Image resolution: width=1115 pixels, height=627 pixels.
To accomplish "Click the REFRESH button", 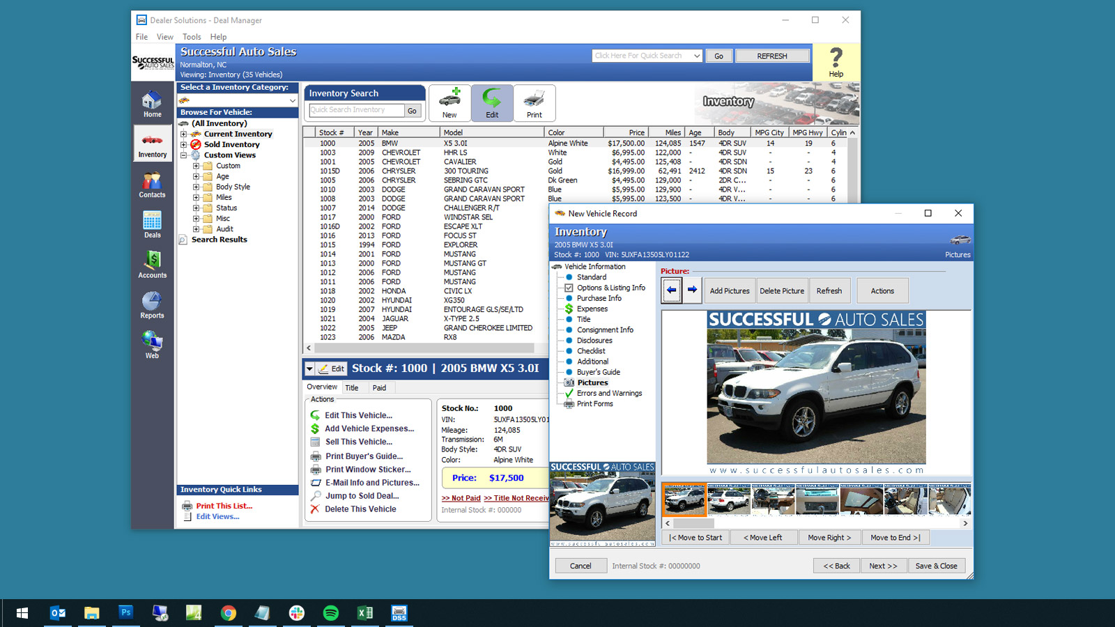I will (772, 56).
